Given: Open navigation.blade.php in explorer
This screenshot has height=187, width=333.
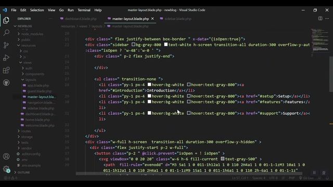Looking at the screenshot, I should point(41,103).
